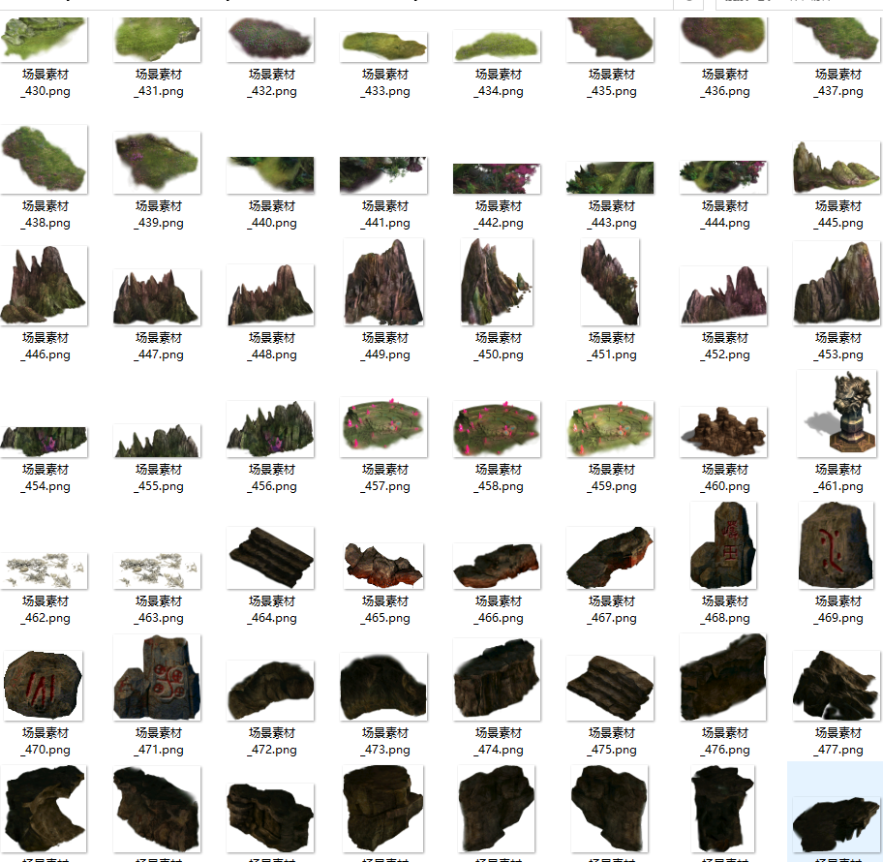Select the lava rock image 场景素材_465.png

384,564
